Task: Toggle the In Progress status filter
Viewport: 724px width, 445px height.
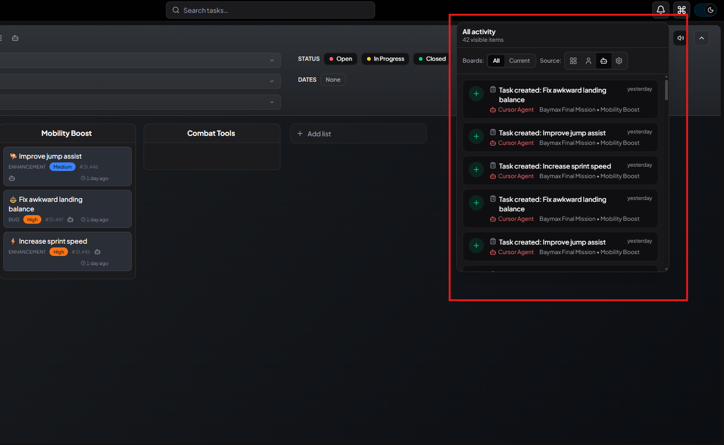Action: (x=385, y=58)
